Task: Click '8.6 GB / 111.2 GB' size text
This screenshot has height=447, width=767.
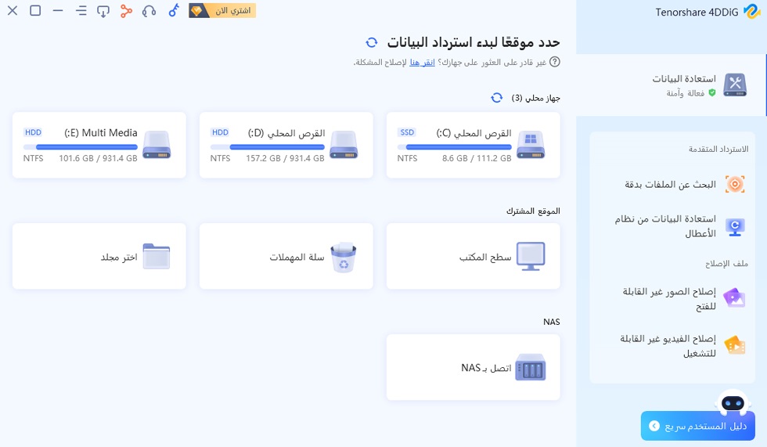Action: click(x=477, y=158)
